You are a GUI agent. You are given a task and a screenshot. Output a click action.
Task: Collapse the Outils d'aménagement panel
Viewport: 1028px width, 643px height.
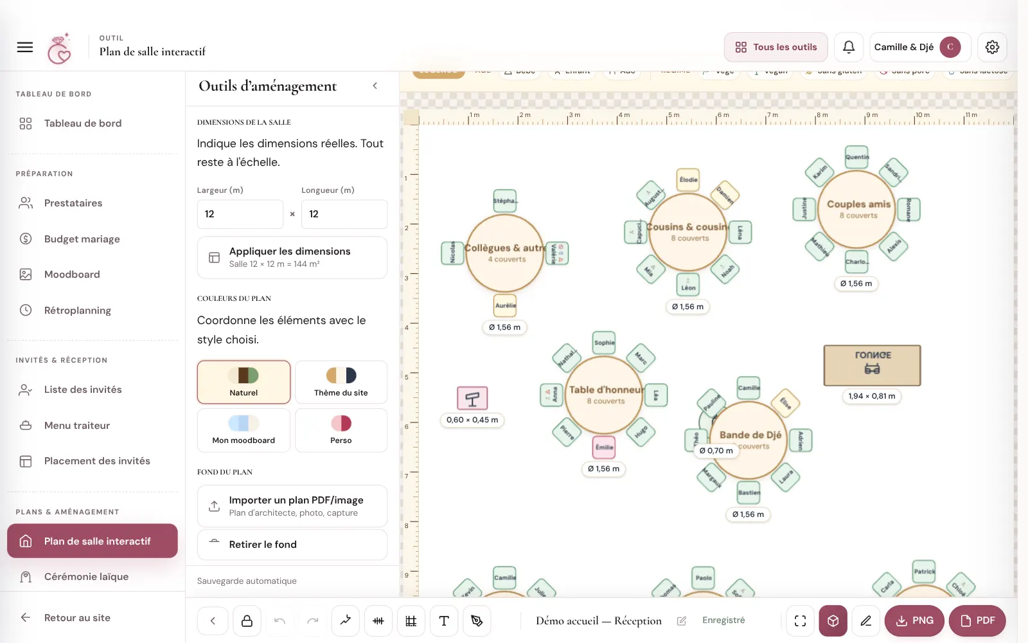click(375, 86)
